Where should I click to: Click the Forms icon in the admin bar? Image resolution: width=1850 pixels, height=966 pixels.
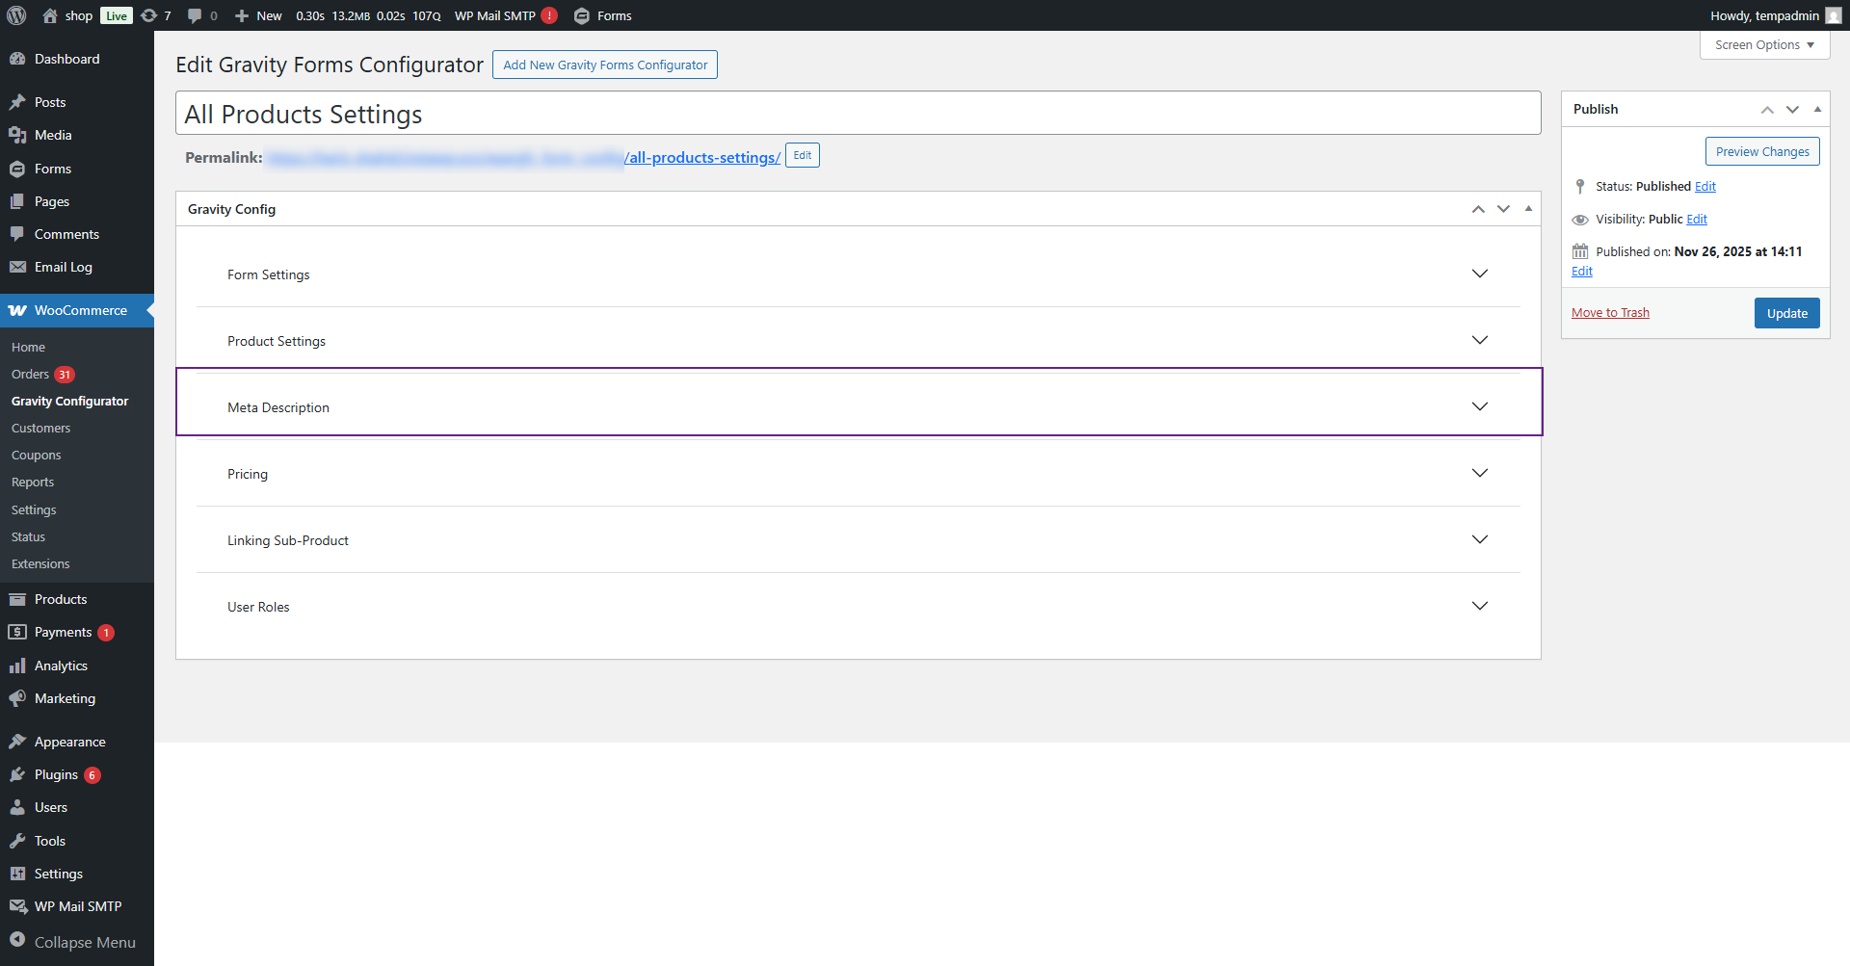click(x=582, y=15)
